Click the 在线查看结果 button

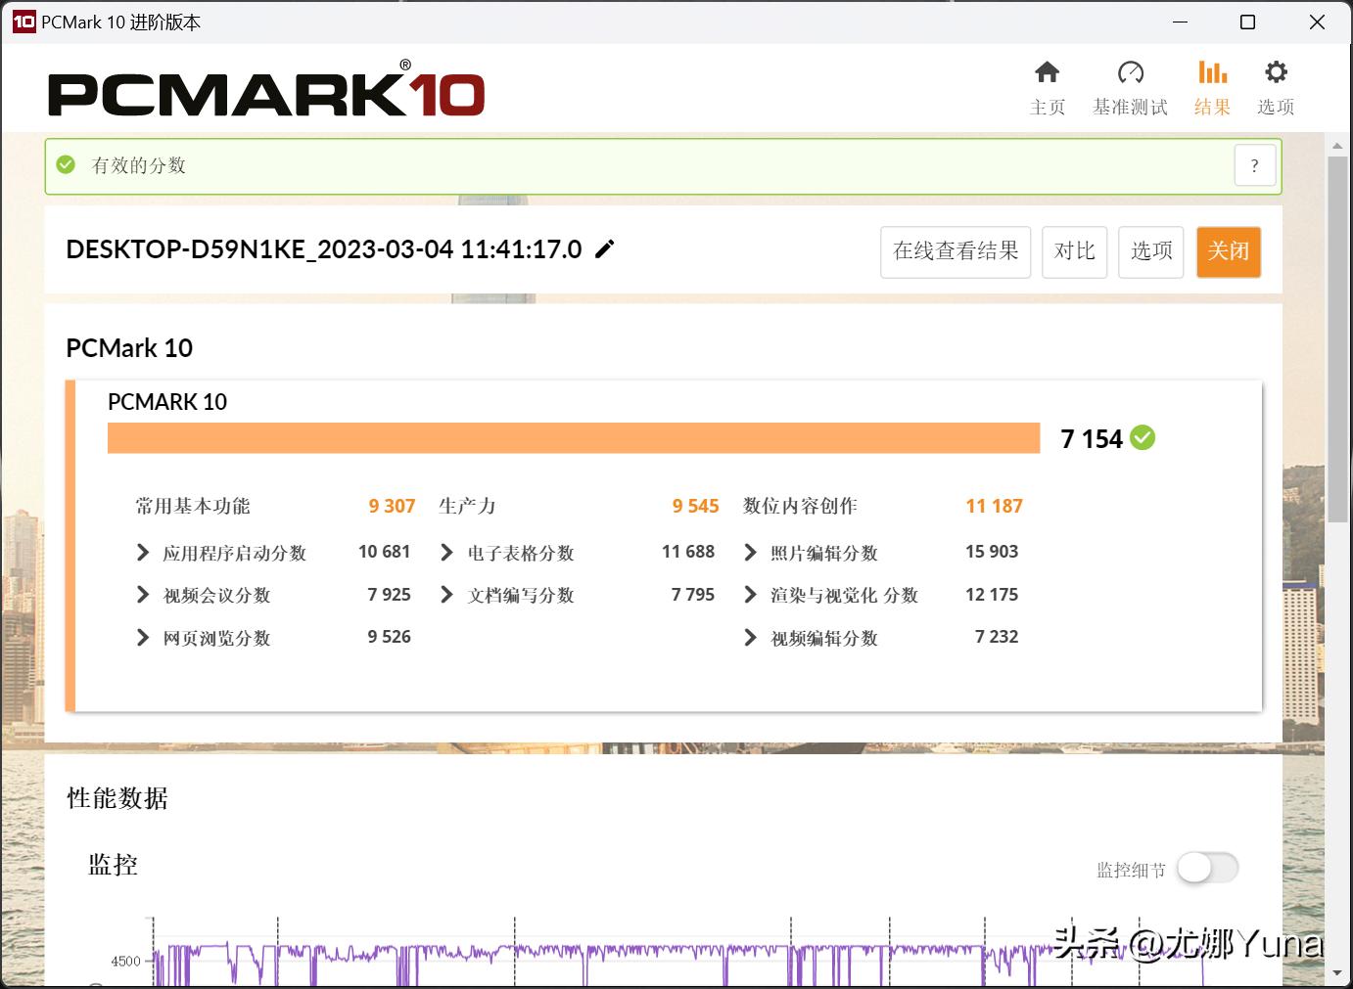click(x=955, y=251)
